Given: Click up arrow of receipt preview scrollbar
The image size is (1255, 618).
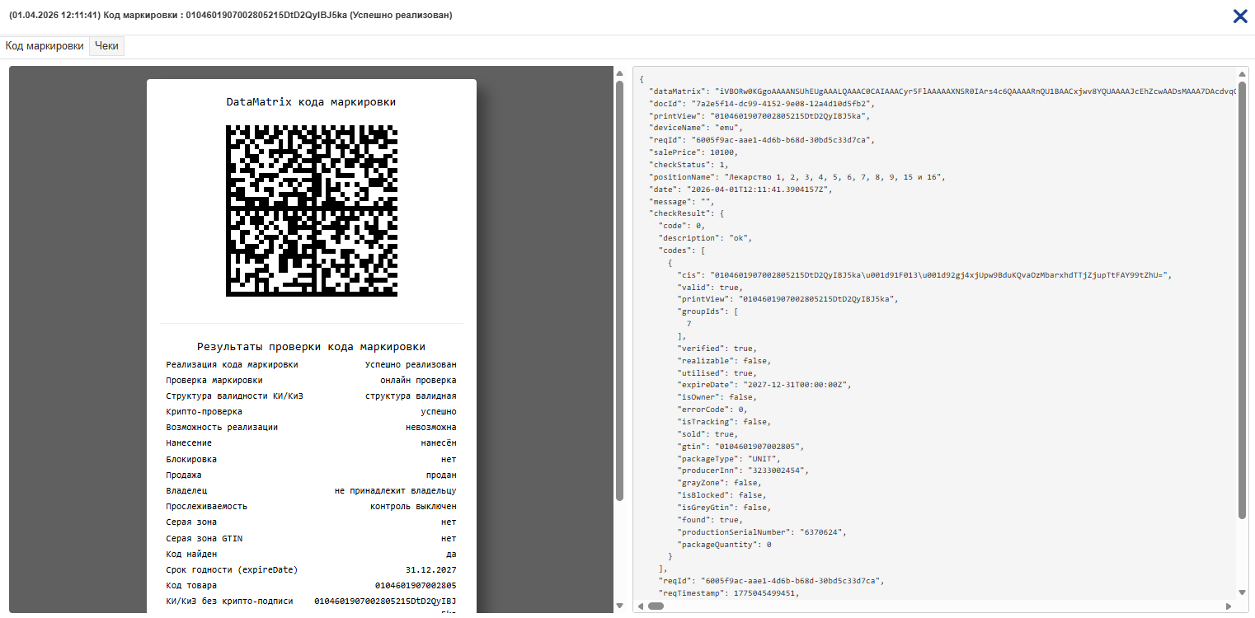Looking at the screenshot, I should pyautogui.click(x=619, y=75).
